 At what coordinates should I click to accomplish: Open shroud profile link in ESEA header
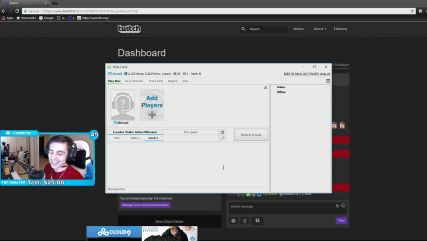coord(117,74)
